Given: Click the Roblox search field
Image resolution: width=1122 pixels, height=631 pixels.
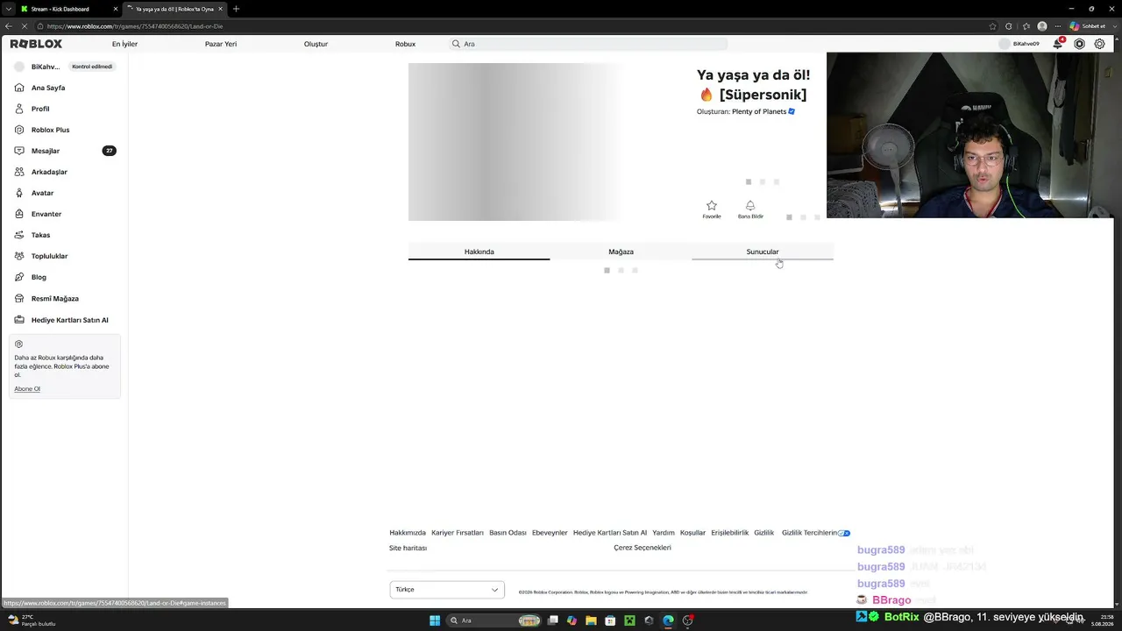Looking at the screenshot, I should click(x=588, y=44).
